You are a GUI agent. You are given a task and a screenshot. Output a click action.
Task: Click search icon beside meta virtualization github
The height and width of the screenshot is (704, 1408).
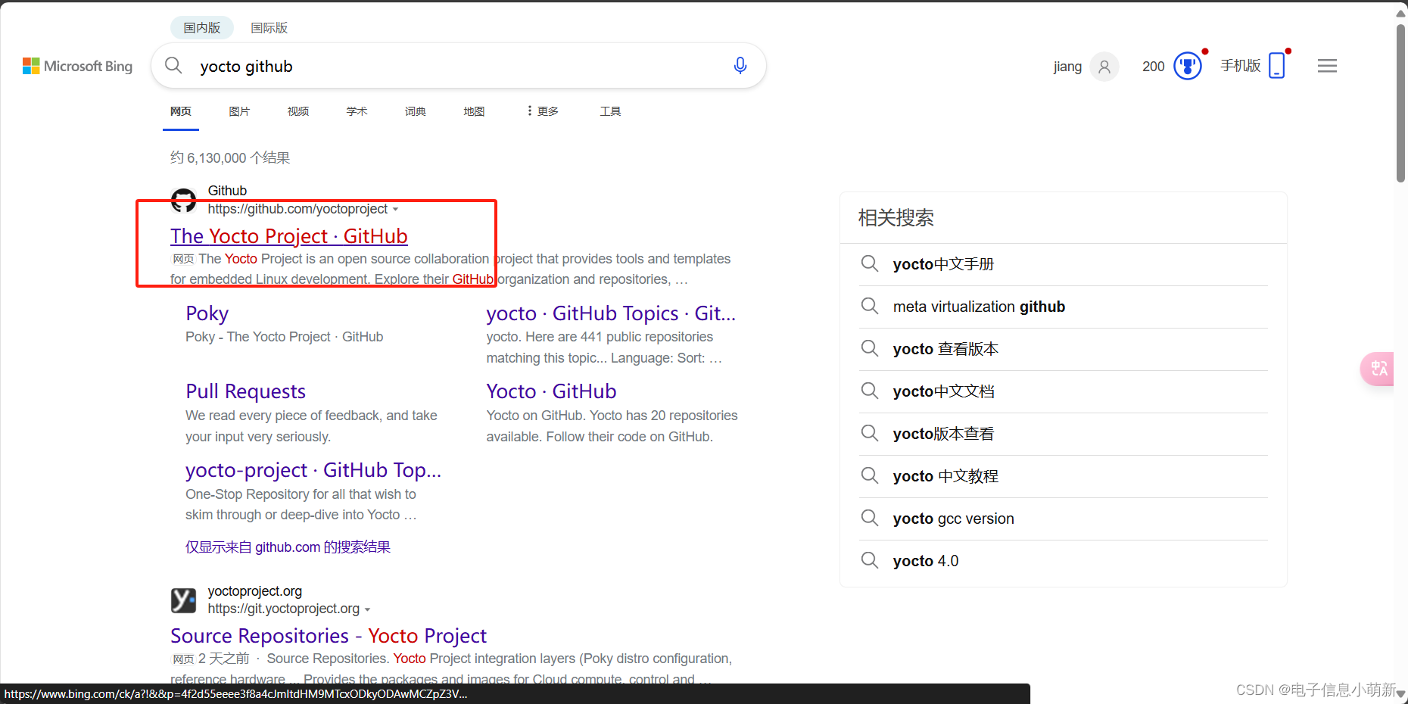pyautogui.click(x=870, y=306)
